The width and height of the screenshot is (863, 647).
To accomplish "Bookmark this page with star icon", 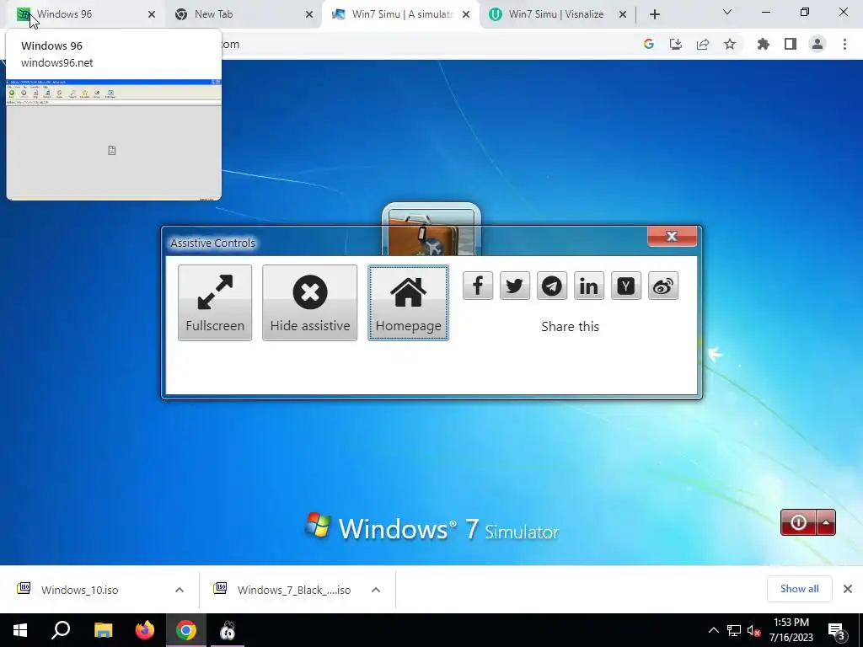I will [730, 44].
